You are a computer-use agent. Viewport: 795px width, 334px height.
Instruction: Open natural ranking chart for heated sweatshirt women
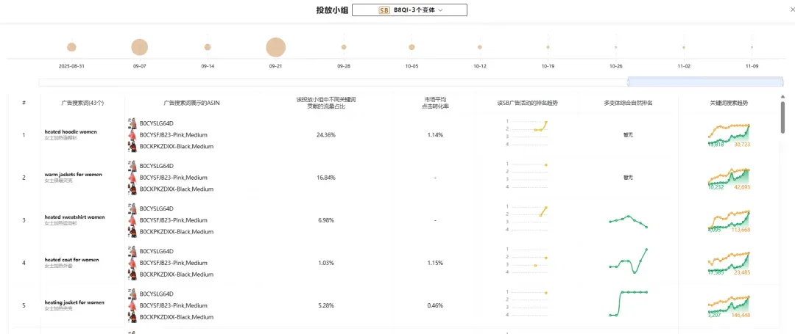coord(628,221)
